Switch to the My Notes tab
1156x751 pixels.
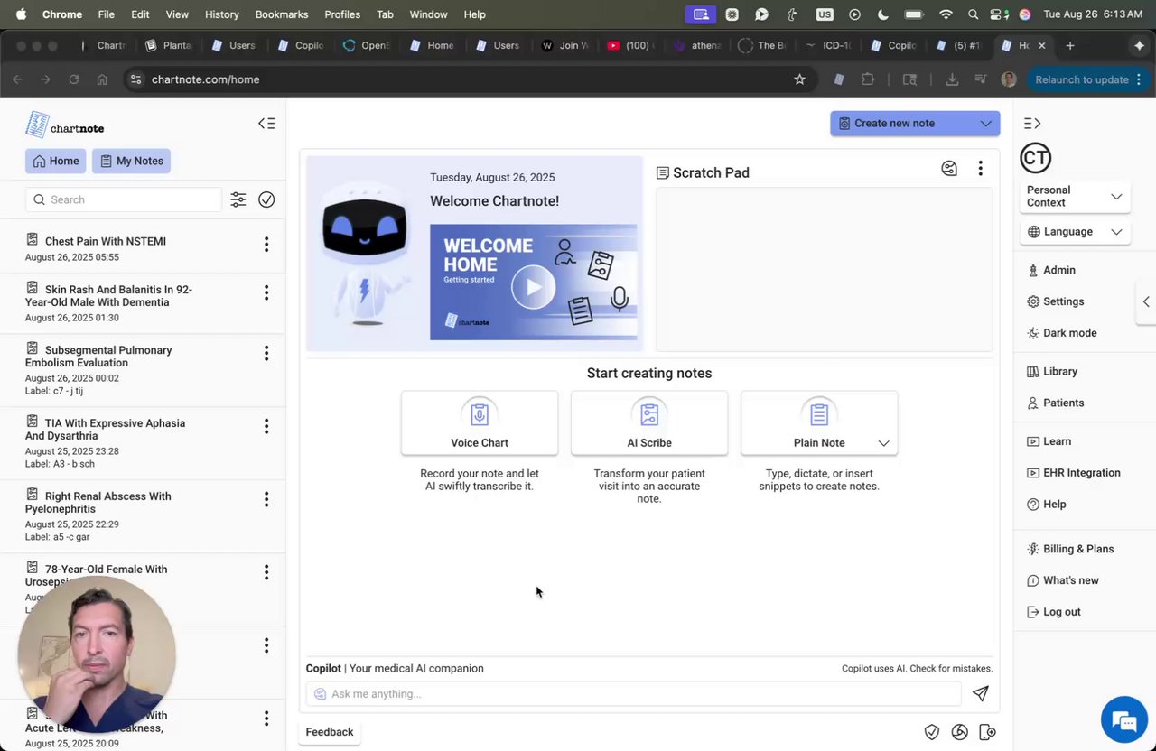[x=131, y=162]
